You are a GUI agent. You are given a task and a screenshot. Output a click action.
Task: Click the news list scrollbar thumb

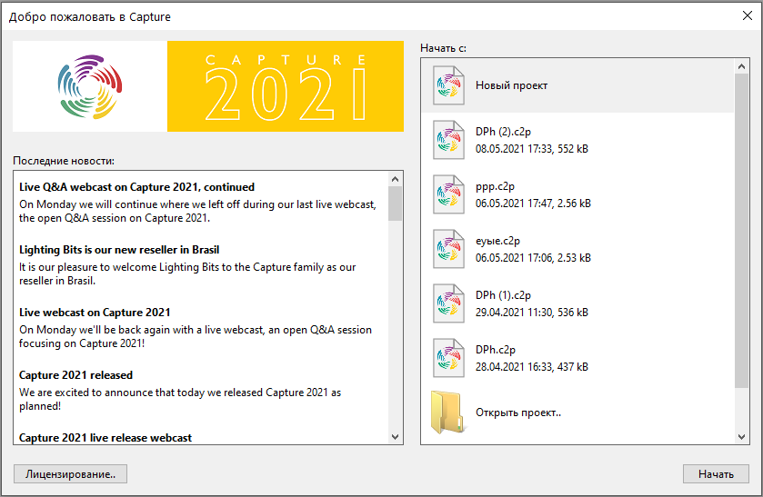[x=395, y=204]
